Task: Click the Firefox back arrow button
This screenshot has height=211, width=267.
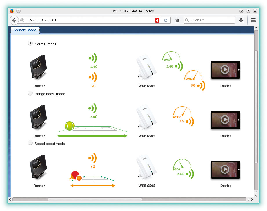Action: (x=14, y=20)
